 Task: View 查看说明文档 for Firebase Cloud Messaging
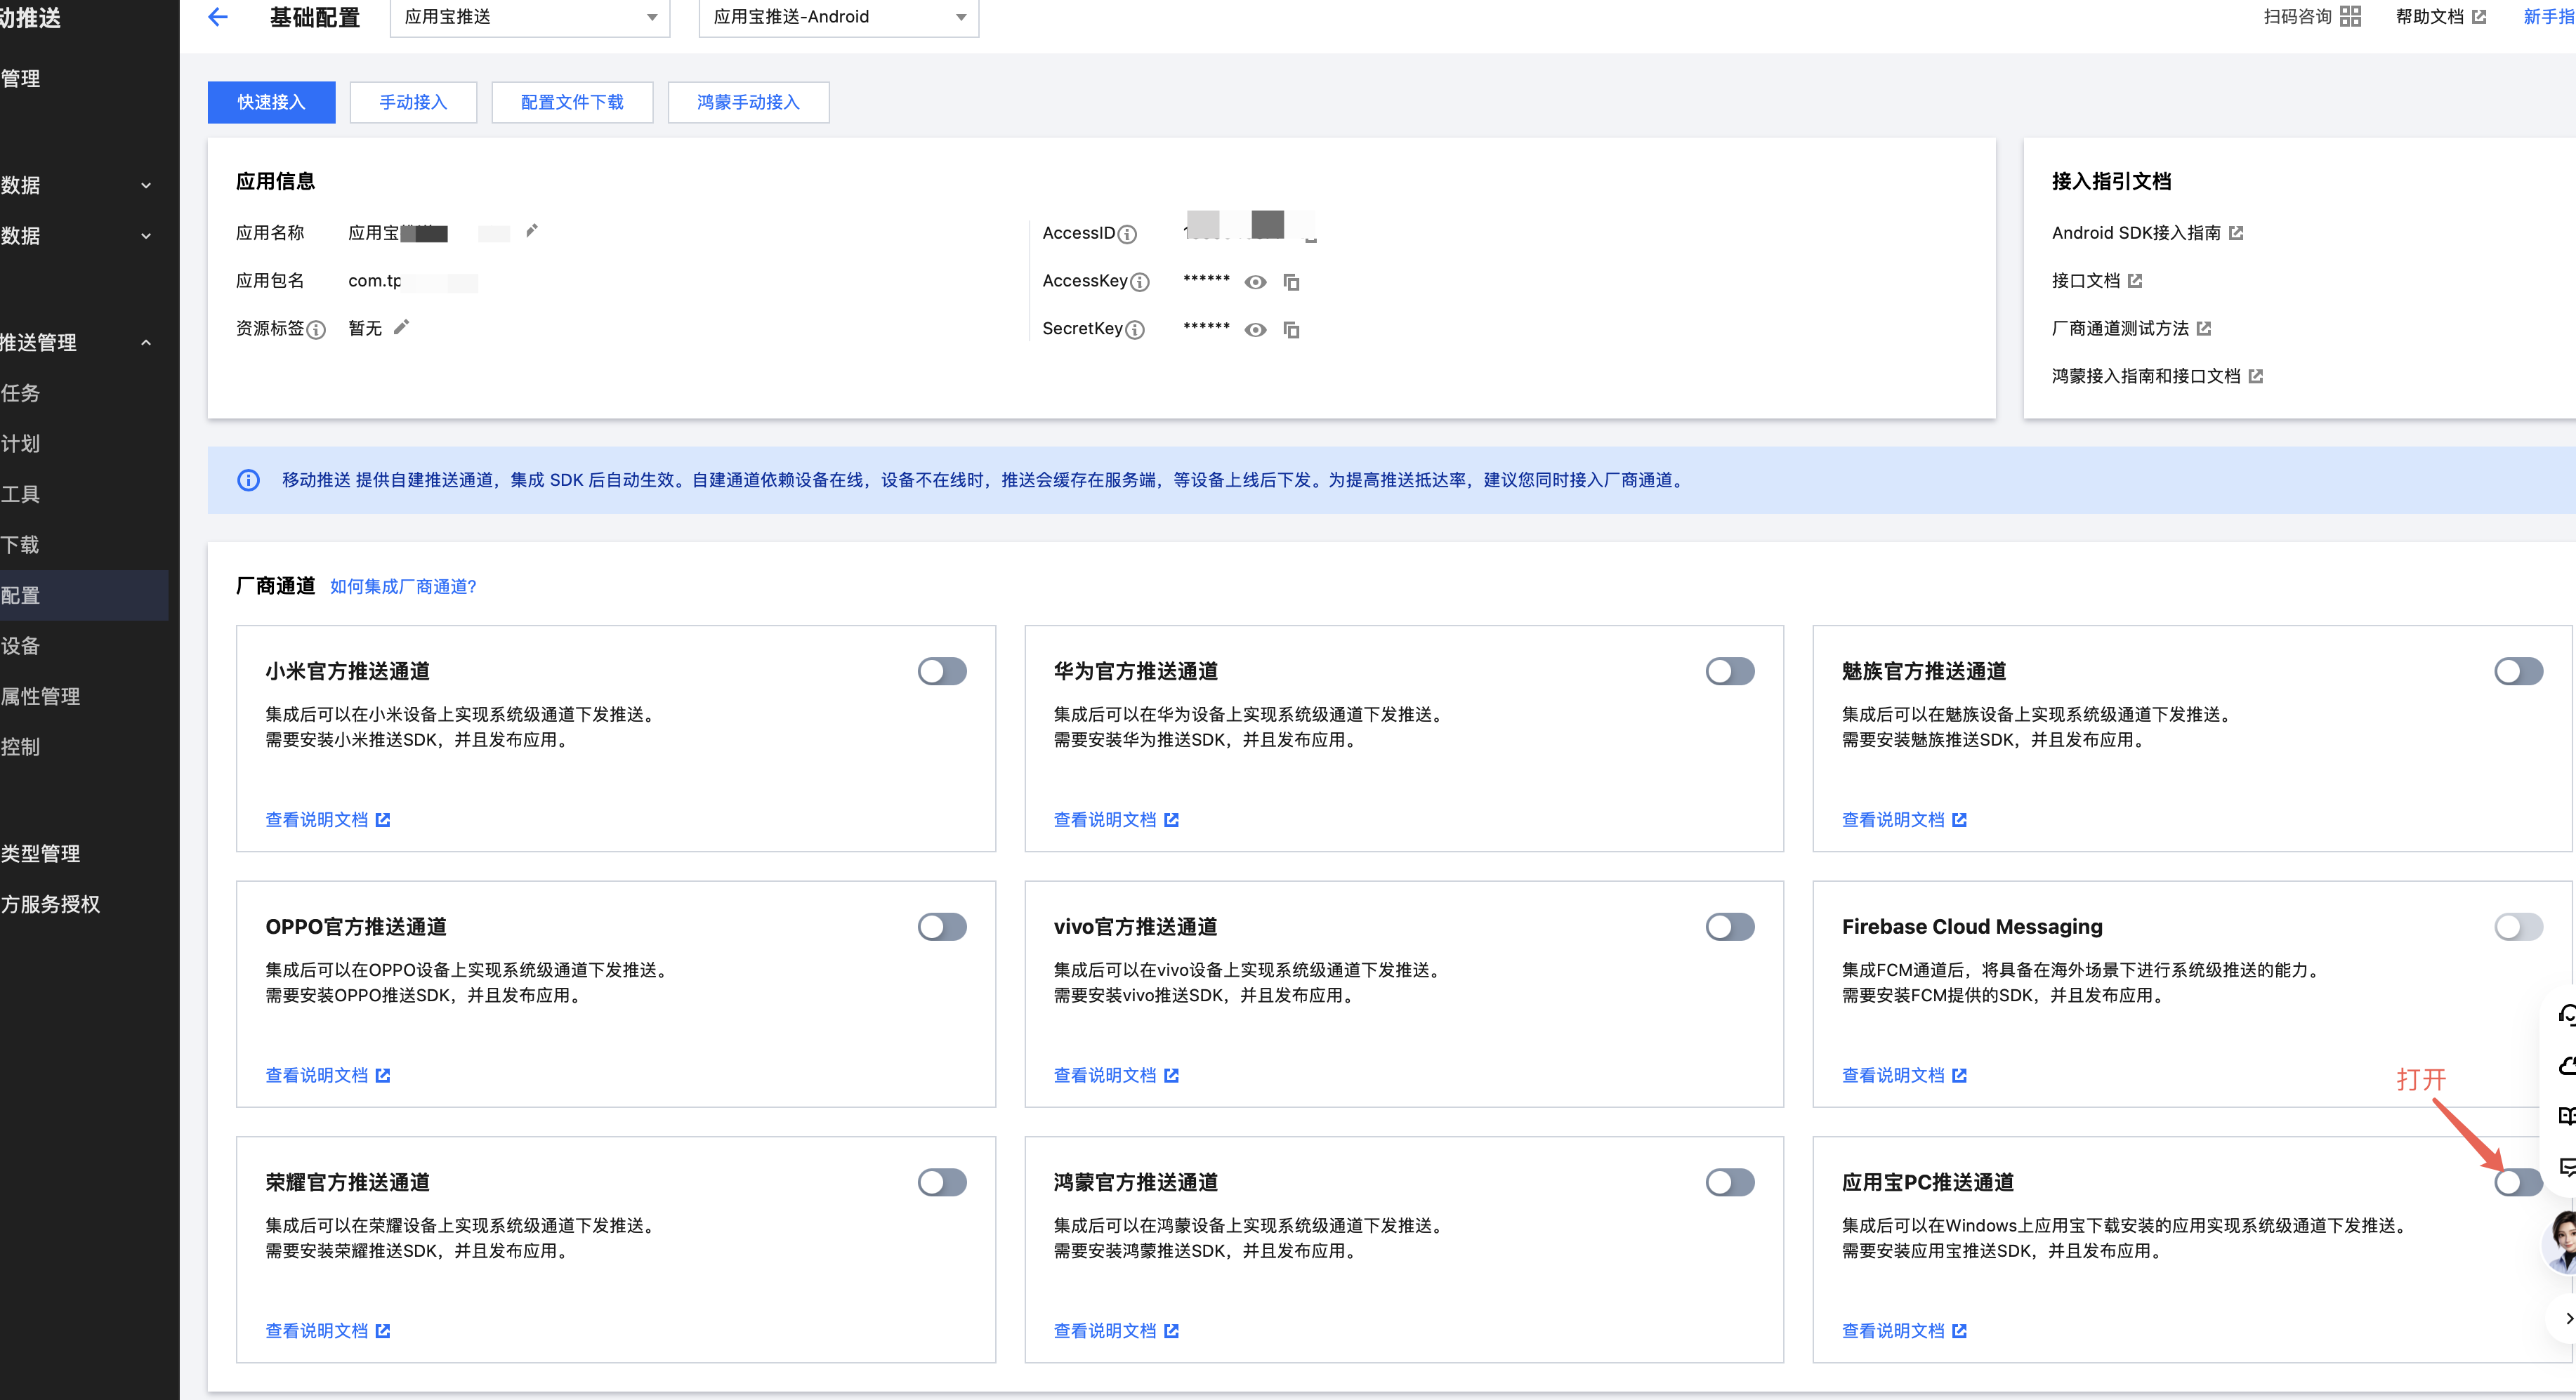pyautogui.click(x=1904, y=1076)
